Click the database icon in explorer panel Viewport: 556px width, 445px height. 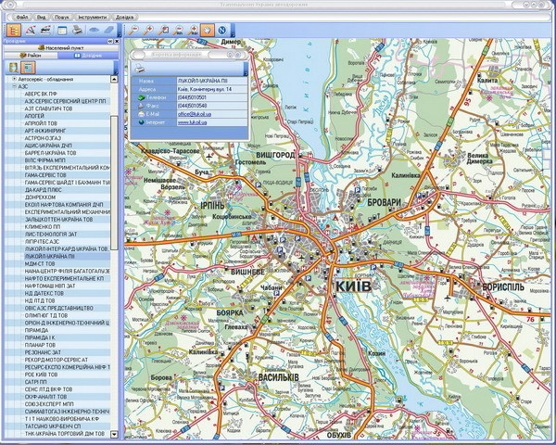click(x=14, y=68)
